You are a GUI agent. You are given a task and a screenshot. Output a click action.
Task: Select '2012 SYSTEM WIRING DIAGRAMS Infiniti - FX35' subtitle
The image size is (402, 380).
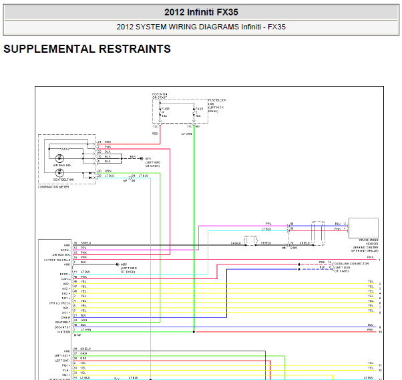point(201,27)
